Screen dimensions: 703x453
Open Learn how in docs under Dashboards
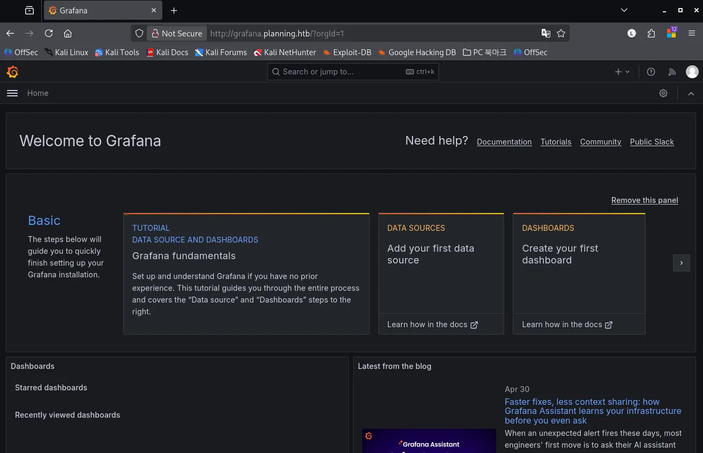click(567, 324)
